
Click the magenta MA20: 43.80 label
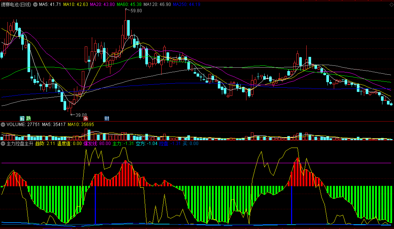point(102,4)
